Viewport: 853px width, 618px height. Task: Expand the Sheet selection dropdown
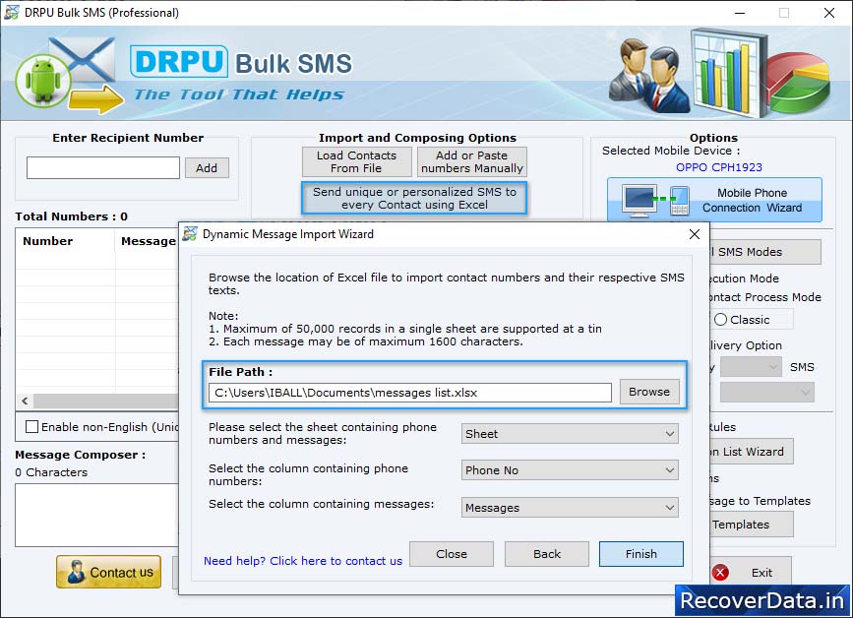pos(570,434)
